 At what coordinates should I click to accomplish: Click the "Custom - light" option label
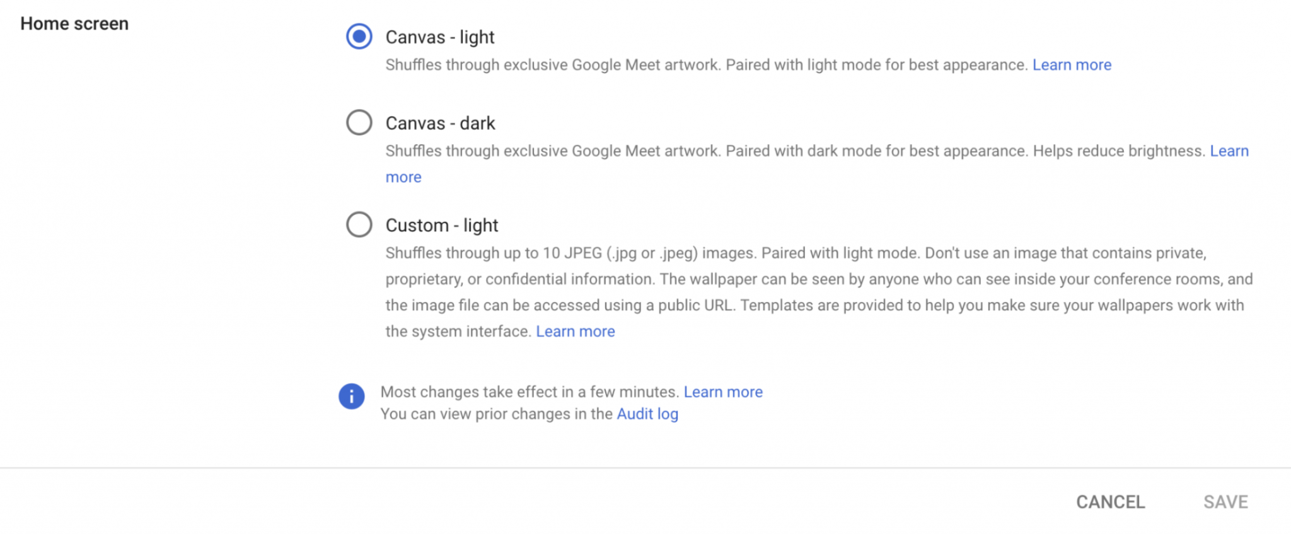click(442, 224)
